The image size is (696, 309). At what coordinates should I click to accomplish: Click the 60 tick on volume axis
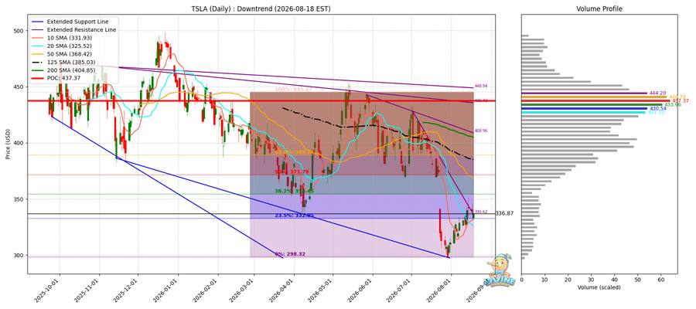point(661,280)
